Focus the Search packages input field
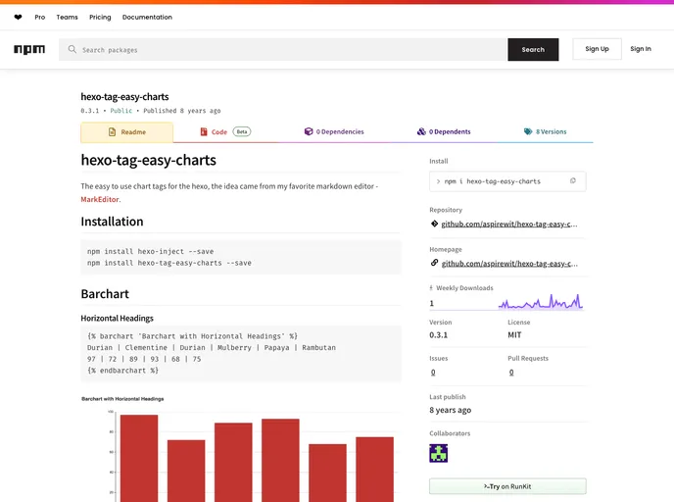This screenshot has height=502, width=674. 283,49
